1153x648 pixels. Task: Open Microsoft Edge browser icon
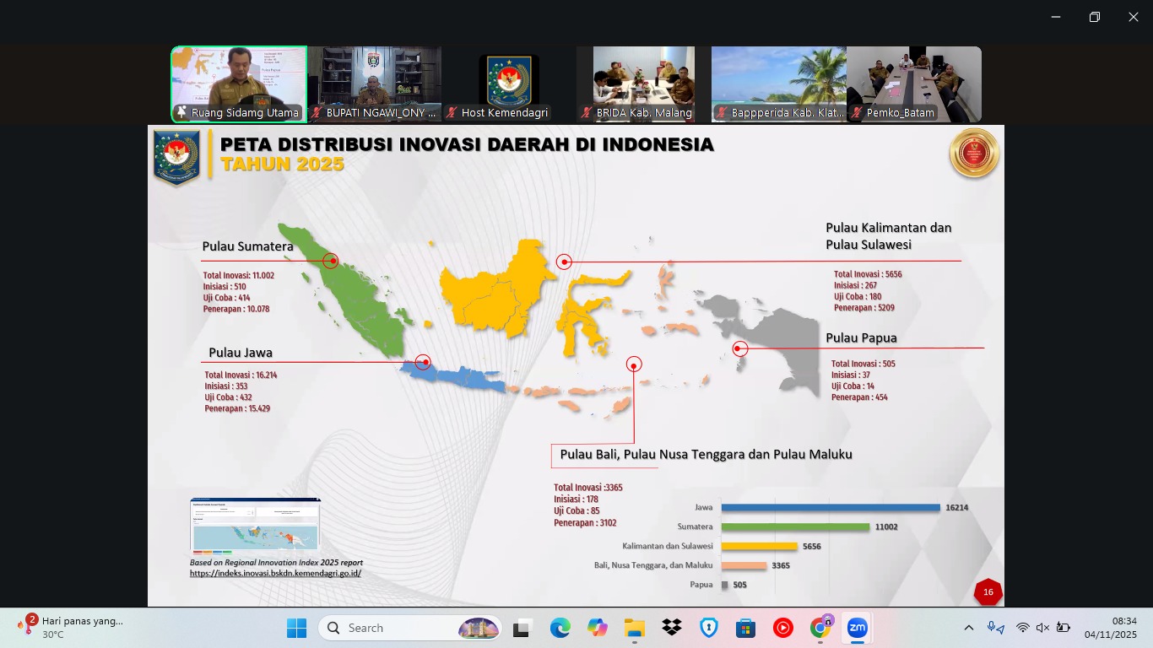pos(560,628)
